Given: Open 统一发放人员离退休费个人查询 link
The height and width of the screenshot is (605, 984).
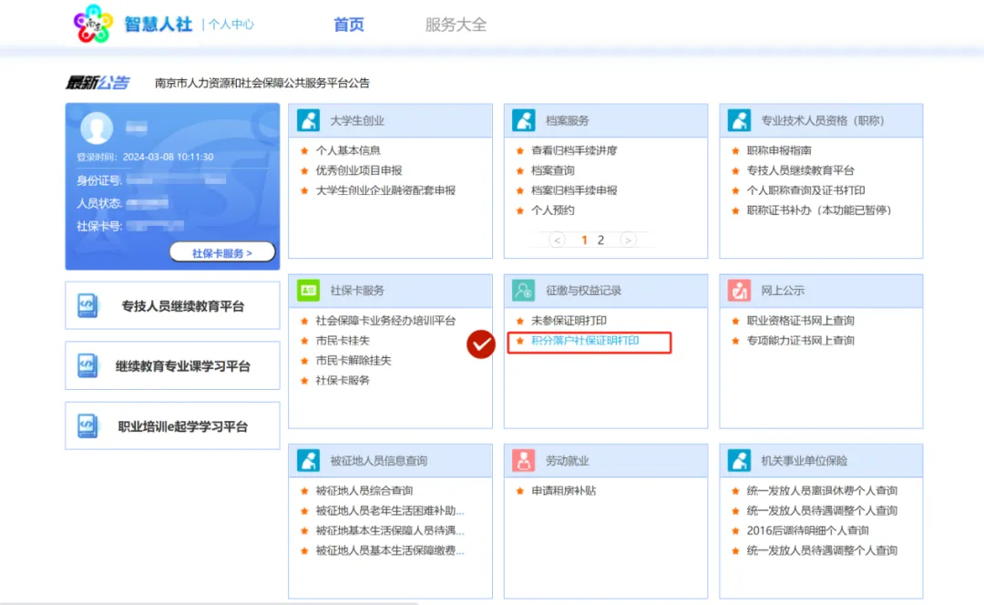Looking at the screenshot, I should [x=822, y=491].
